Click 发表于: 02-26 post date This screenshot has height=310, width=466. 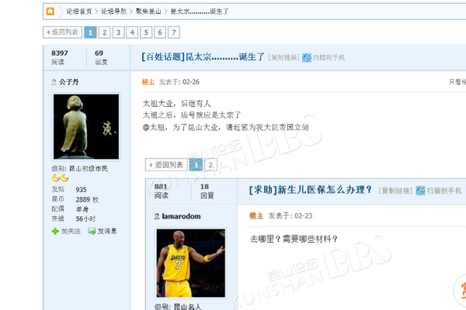pyautogui.click(x=179, y=82)
